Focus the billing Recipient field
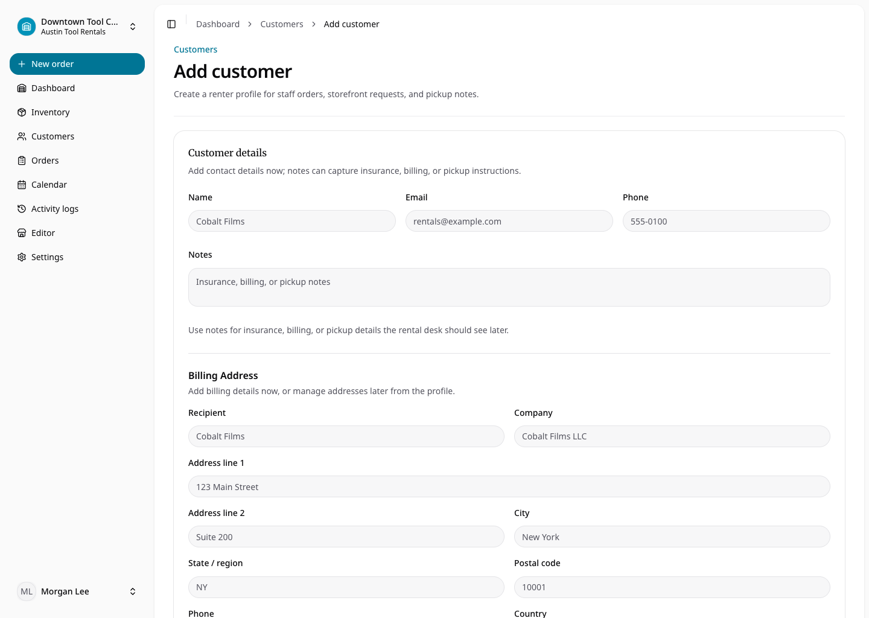The height and width of the screenshot is (618, 869). 346,436
